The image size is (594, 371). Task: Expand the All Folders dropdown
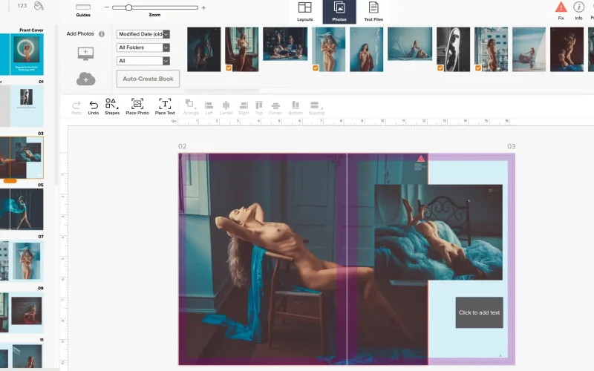[x=143, y=47]
